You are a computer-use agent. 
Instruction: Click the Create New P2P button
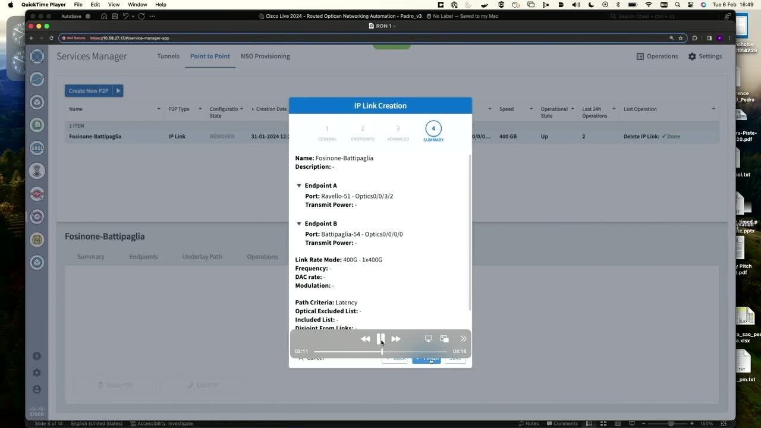(x=89, y=91)
